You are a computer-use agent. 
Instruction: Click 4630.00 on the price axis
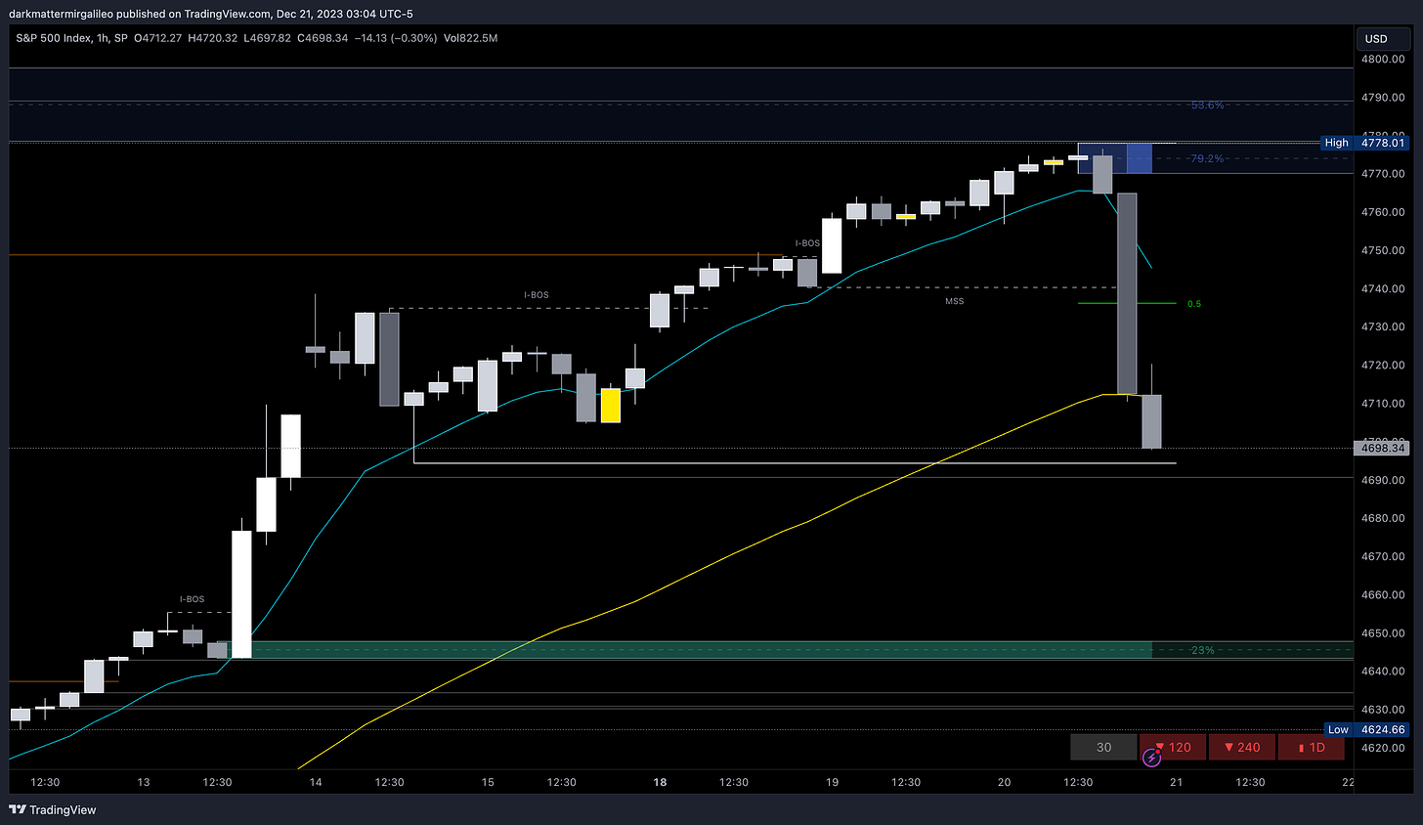1383,710
